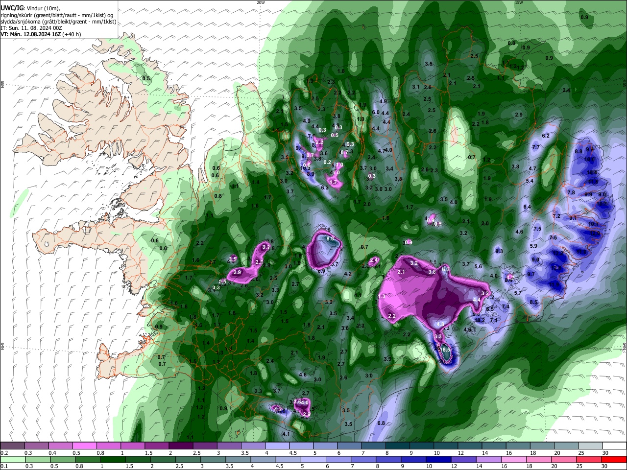The height and width of the screenshot is (470, 627).
Task: Click the 6.2 value in the east
Action: coord(546,136)
